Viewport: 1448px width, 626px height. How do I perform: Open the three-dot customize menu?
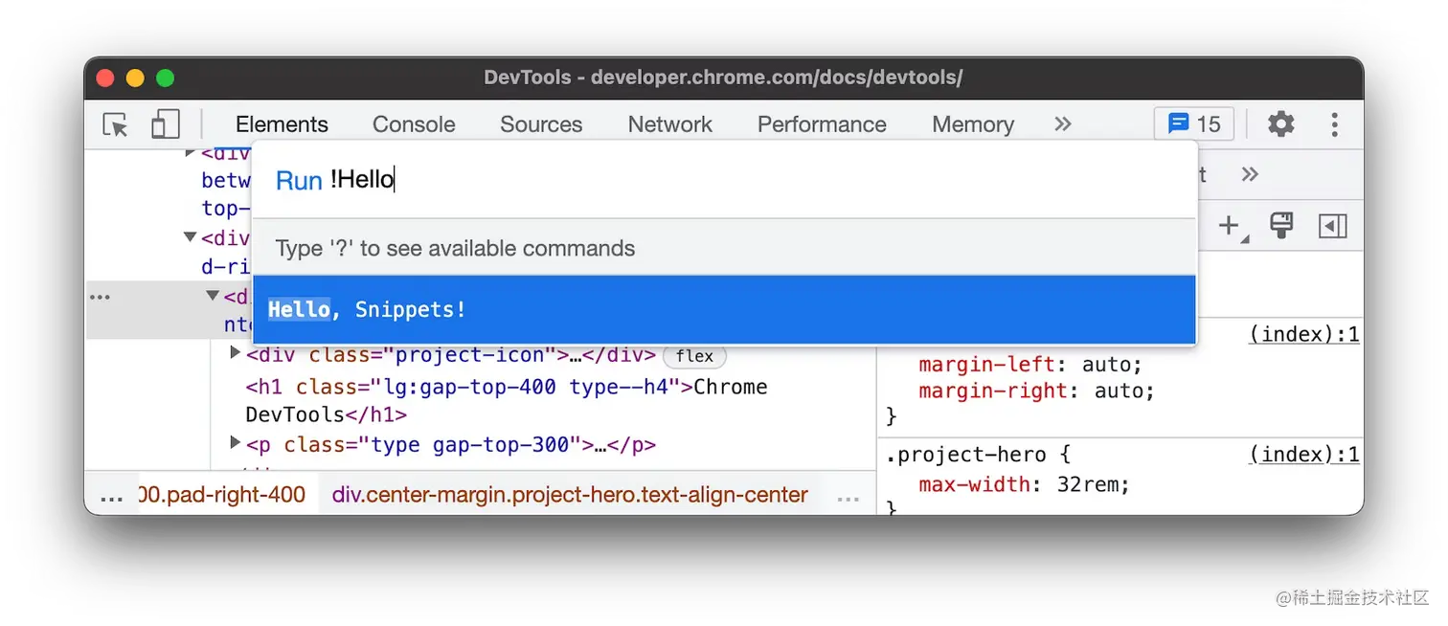[1334, 124]
